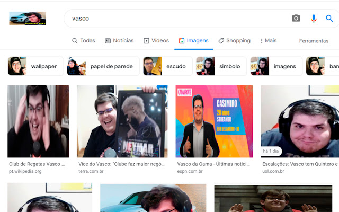Click the uol.com.br source link

(x=273, y=171)
